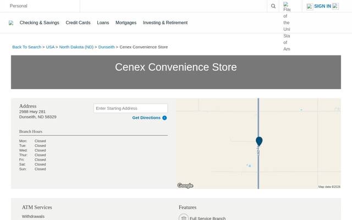Open the Dunseith breadcrumb link
This screenshot has height=220, width=352.
click(x=106, y=47)
